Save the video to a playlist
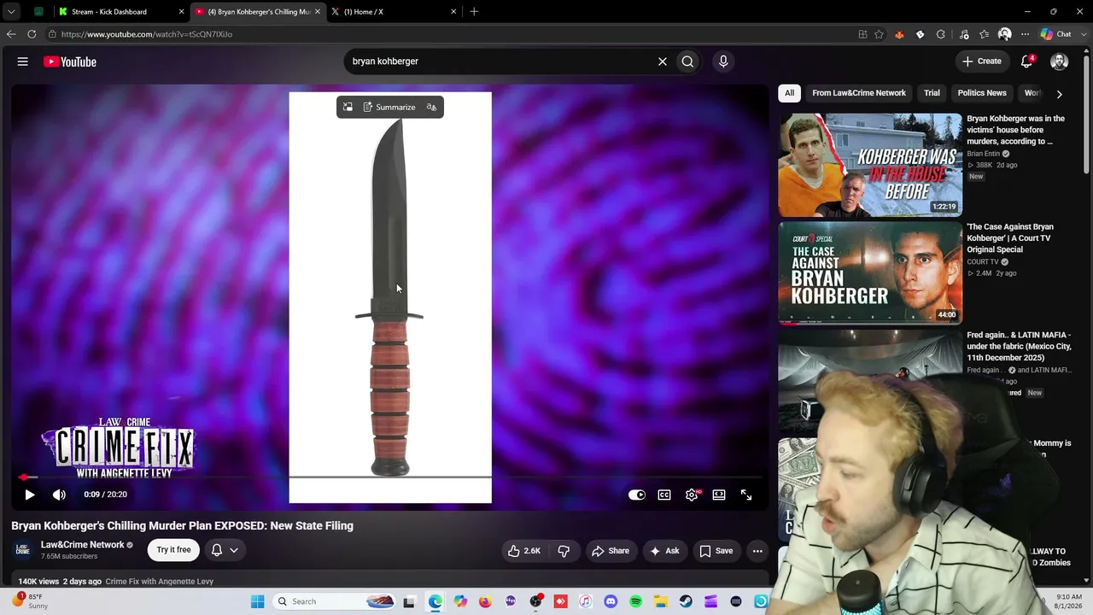 pyautogui.click(x=716, y=551)
